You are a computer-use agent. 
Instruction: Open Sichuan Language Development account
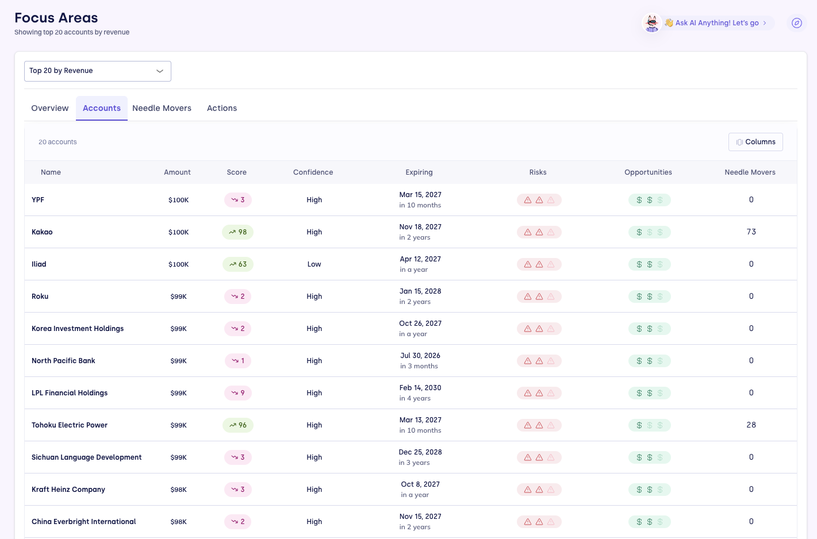pyautogui.click(x=86, y=457)
